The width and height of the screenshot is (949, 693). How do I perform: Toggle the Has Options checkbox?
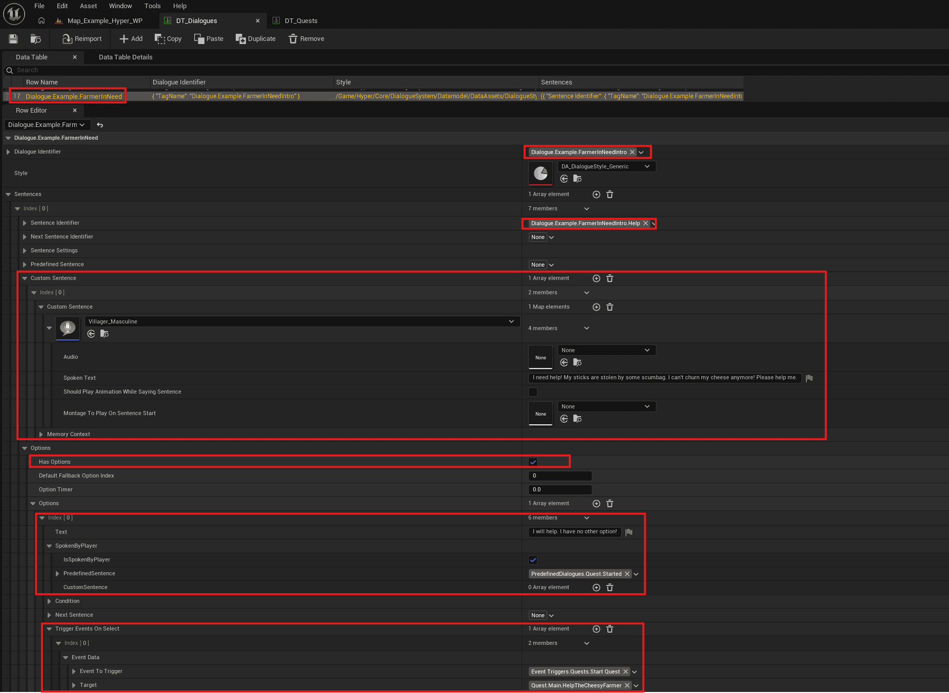click(533, 462)
